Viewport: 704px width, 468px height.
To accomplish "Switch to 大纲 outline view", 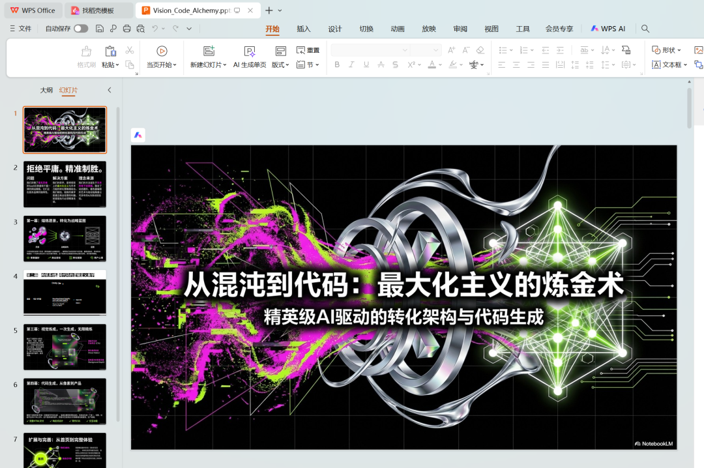I will point(46,90).
